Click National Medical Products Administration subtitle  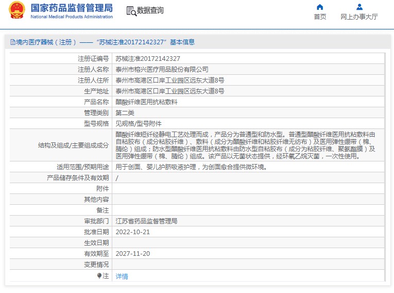(x=72, y=17)
